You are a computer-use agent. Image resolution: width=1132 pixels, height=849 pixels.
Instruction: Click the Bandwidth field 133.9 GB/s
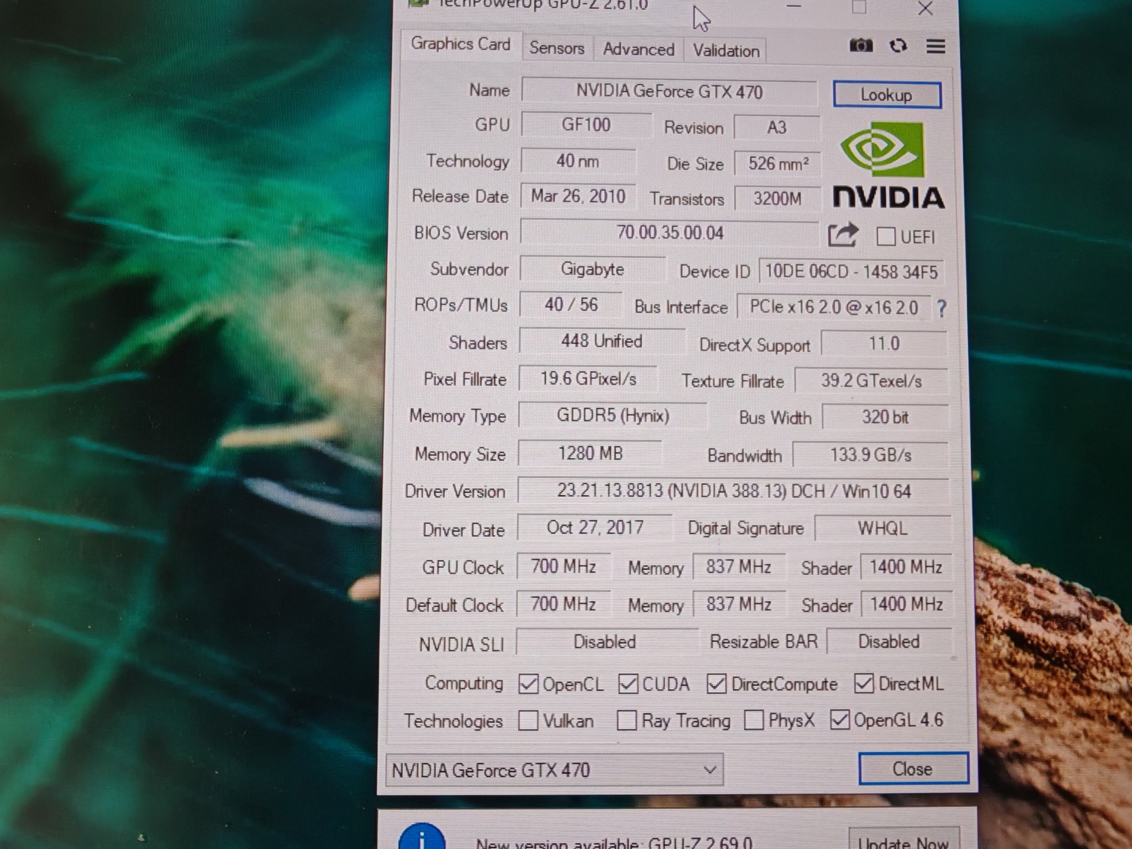tap(871, 455)
